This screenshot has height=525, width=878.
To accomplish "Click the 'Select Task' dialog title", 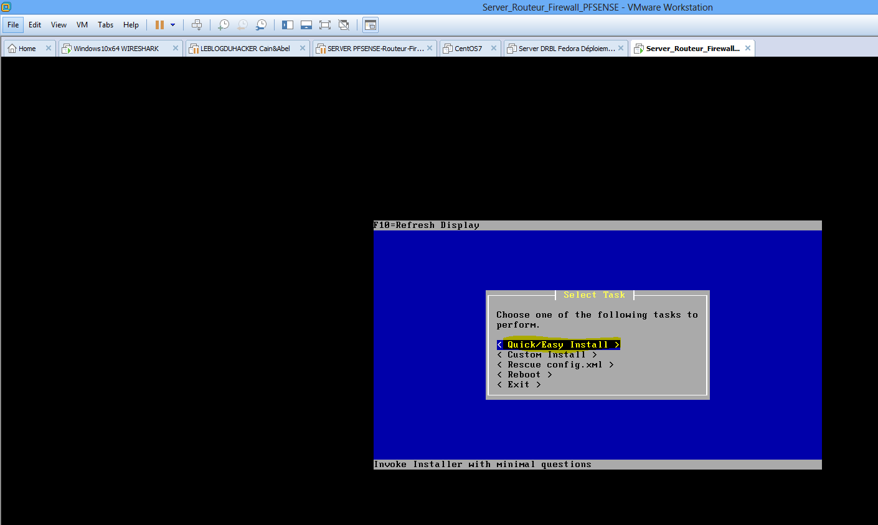I will (594, 295).
